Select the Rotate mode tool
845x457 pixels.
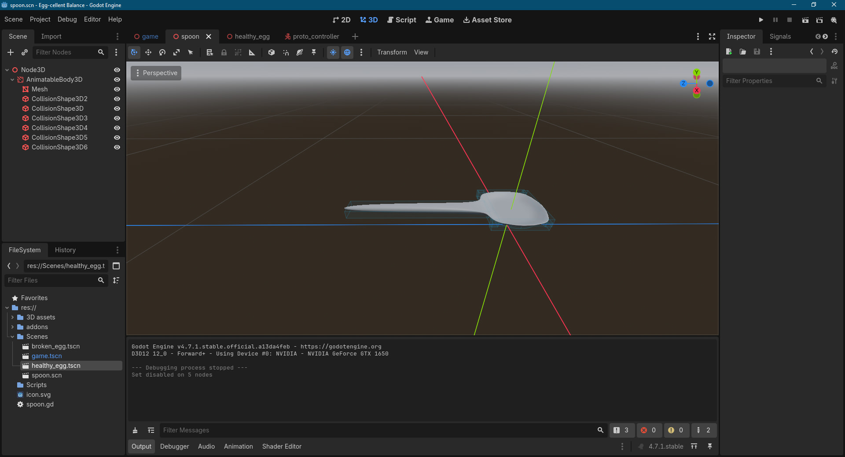coord(162,52)
